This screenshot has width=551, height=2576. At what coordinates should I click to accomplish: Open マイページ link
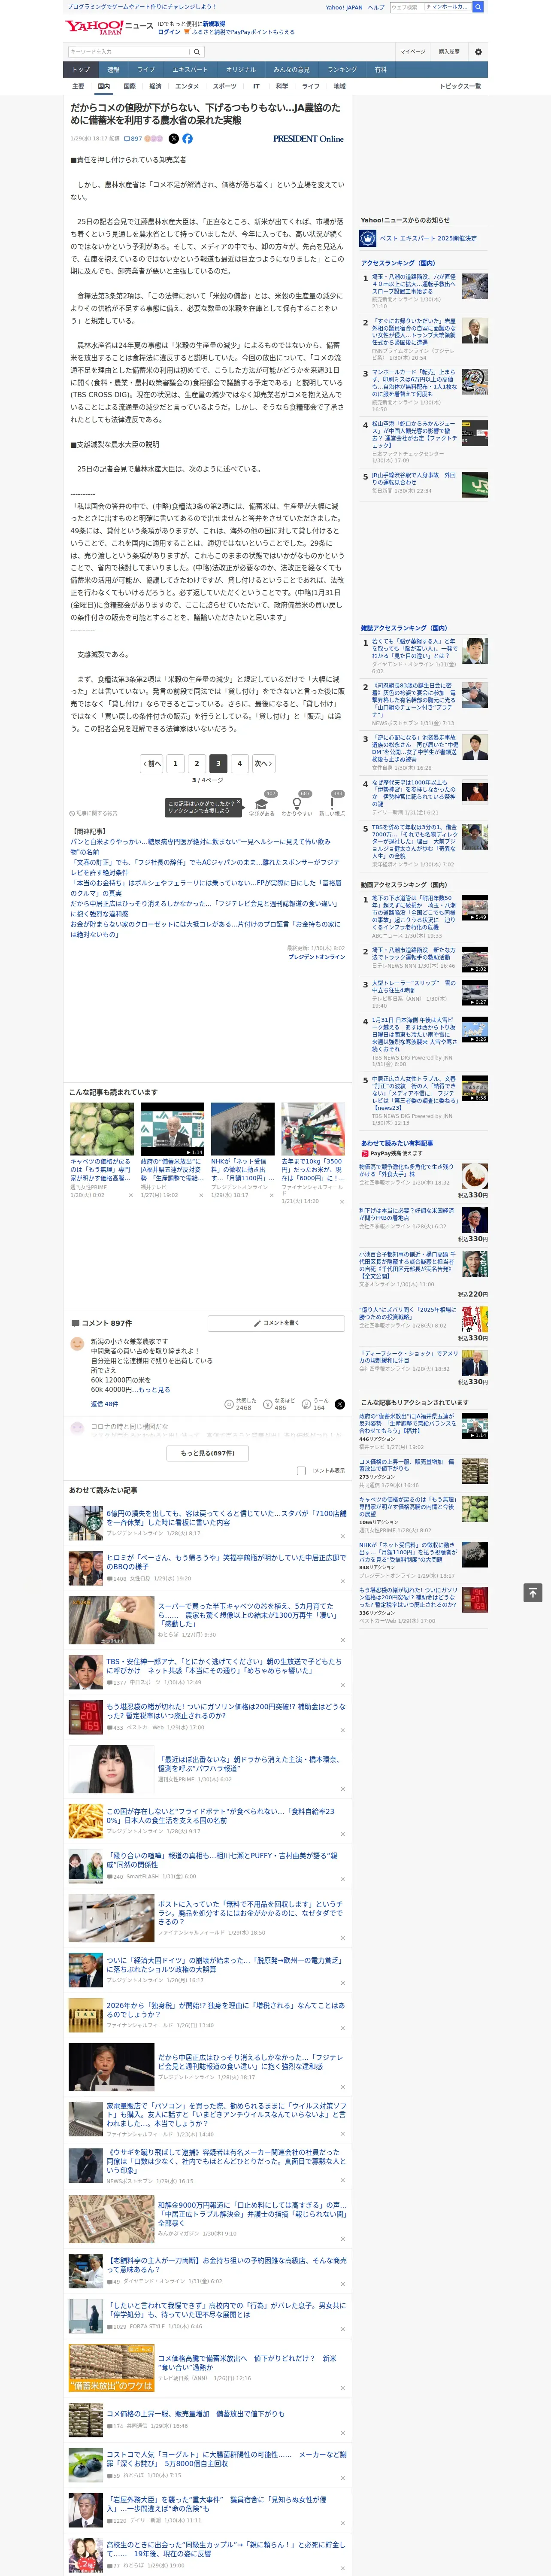(x=413, y=52)
